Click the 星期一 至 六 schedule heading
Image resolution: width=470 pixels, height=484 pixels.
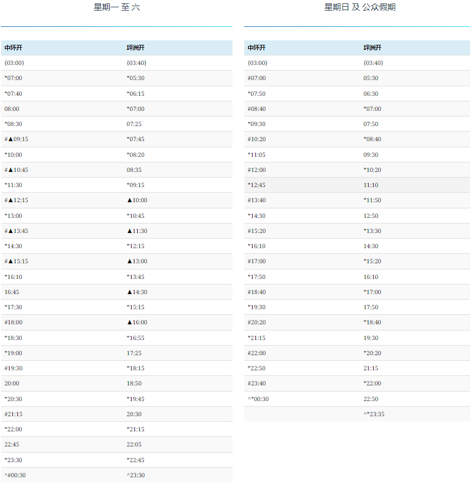tap(117, 7)
